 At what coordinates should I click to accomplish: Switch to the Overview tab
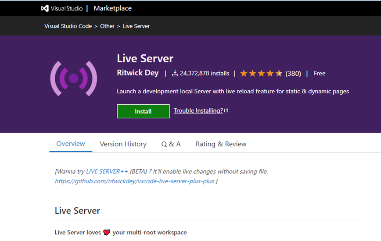[71, 144]
